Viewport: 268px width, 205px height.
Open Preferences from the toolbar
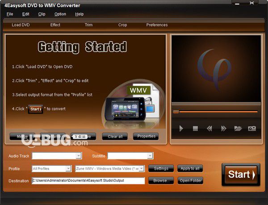pyautogui.click(x=157, y=25)
